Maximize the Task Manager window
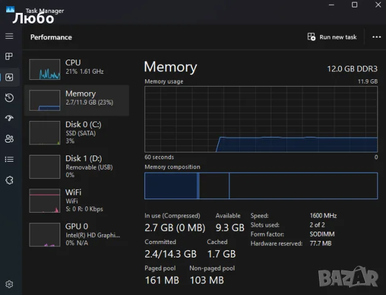Screen dimensions: 386x295 point(355,5)
